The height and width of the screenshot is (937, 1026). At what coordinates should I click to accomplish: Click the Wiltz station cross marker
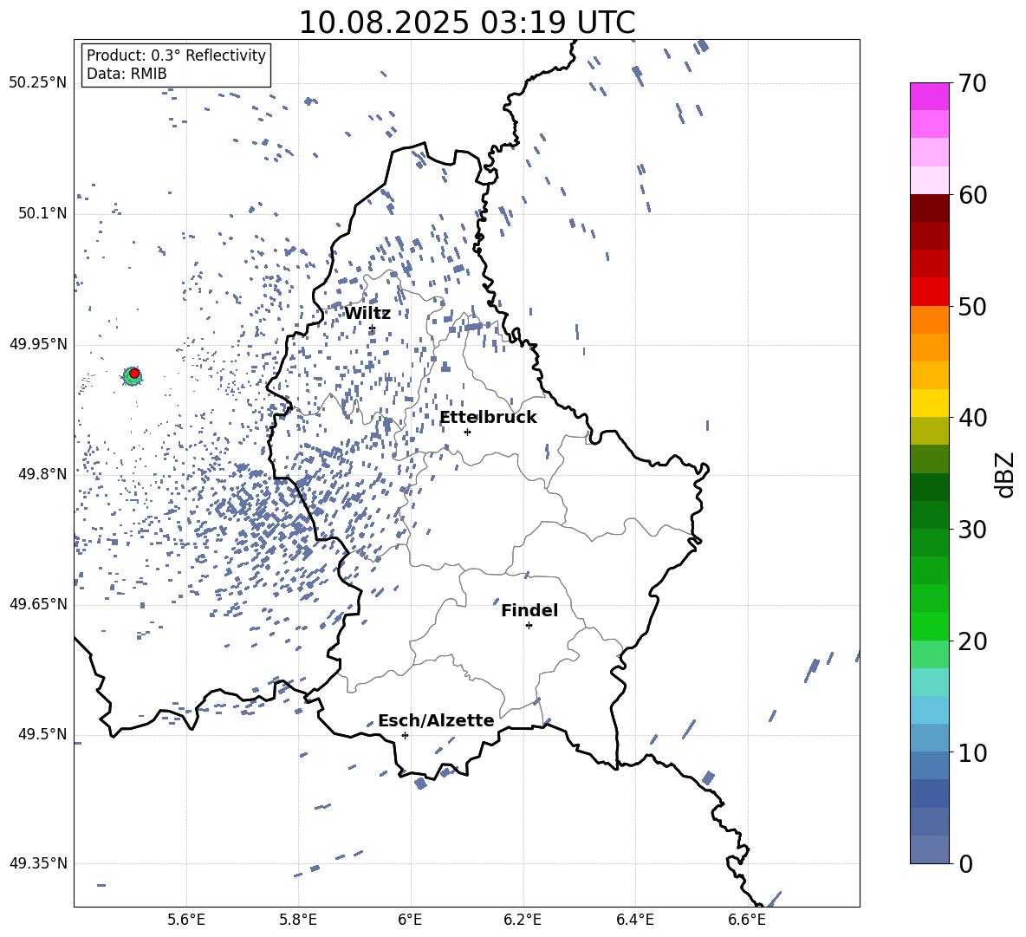(x=373, y=329)
